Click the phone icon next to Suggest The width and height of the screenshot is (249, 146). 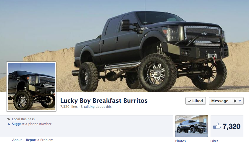pos(9,124)
